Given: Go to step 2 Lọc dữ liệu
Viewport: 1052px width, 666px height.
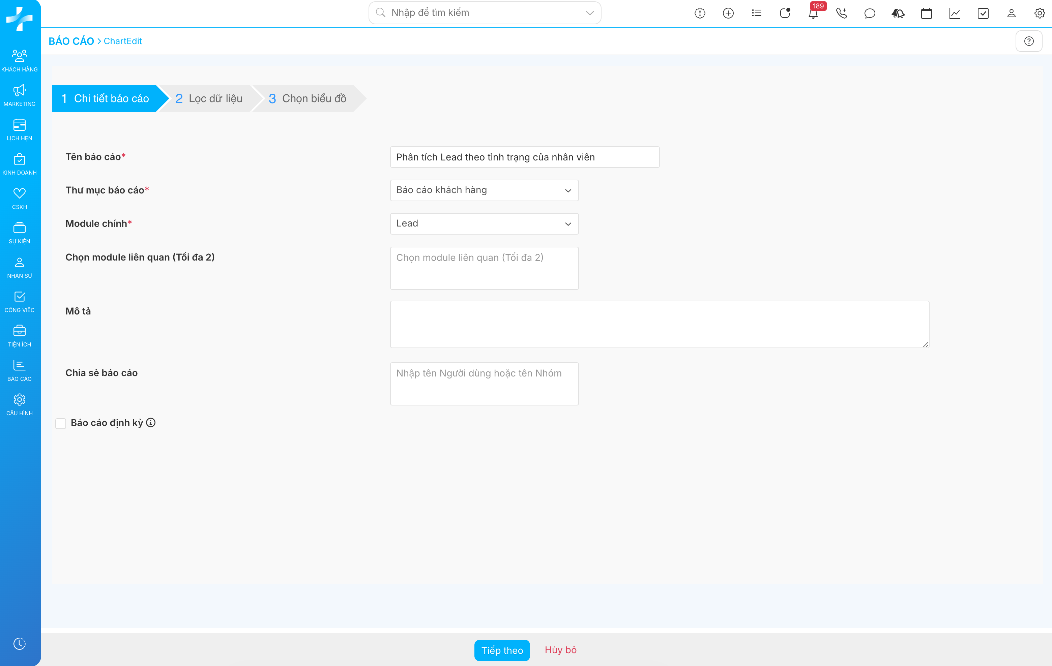Looking at the screenshot, I should (209, 99).
